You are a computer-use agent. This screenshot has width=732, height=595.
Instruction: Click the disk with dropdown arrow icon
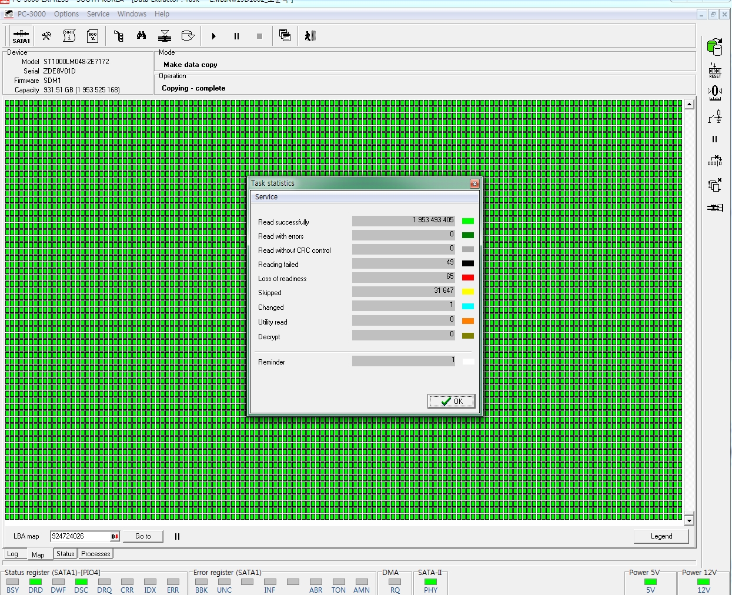click(x=188, y=36)
